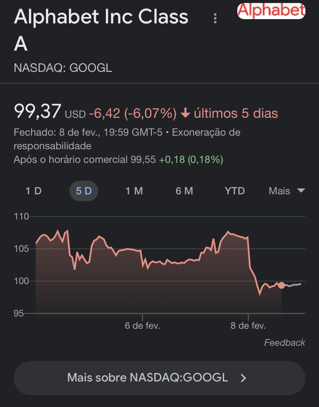
Task: Click the Feedback link
Action: (285, 343)
